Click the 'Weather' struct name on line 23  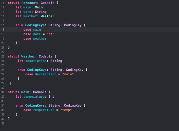pos(28,56)
